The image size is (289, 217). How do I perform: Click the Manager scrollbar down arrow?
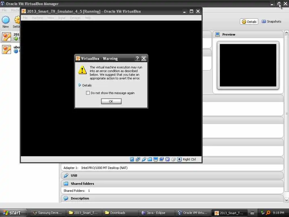click(x=287, y=200)
